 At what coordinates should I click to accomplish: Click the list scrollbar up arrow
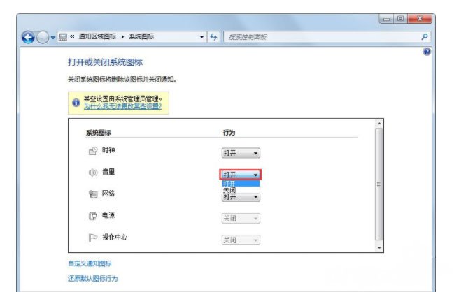[x=379, y=124]
